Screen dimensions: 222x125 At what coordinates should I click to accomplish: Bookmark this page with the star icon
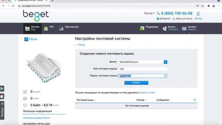(203, 6)
